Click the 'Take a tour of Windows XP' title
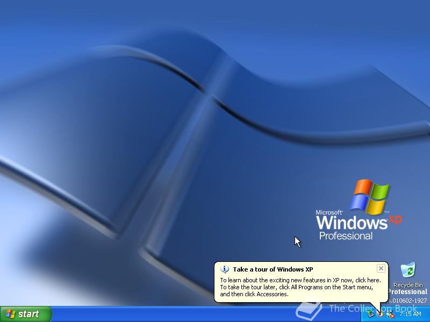 point(273,269)
